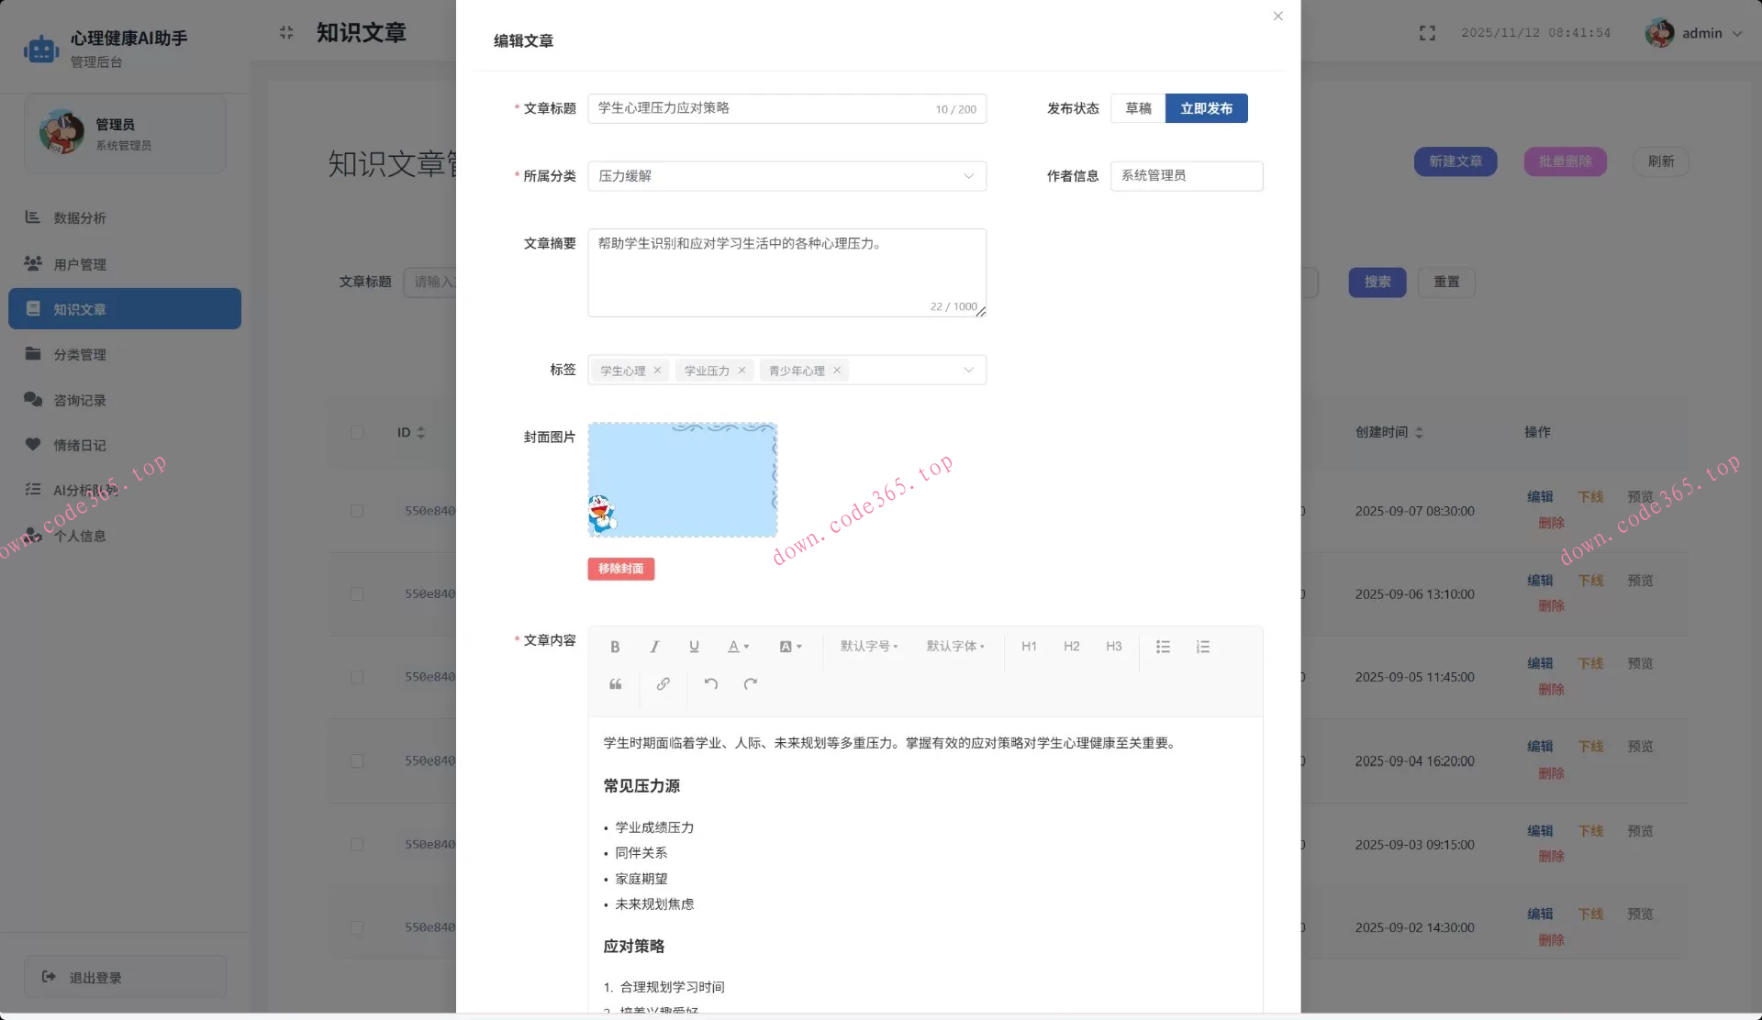Undo the last edit in the editor

point(709,684)
